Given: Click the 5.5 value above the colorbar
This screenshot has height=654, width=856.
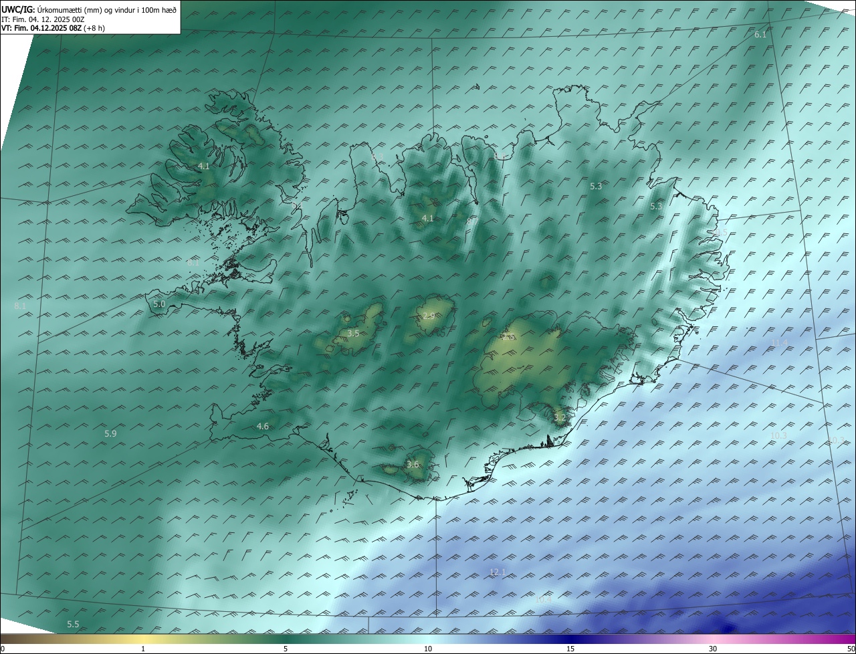Looking at the screenshot, I should (x=73, y=624).
